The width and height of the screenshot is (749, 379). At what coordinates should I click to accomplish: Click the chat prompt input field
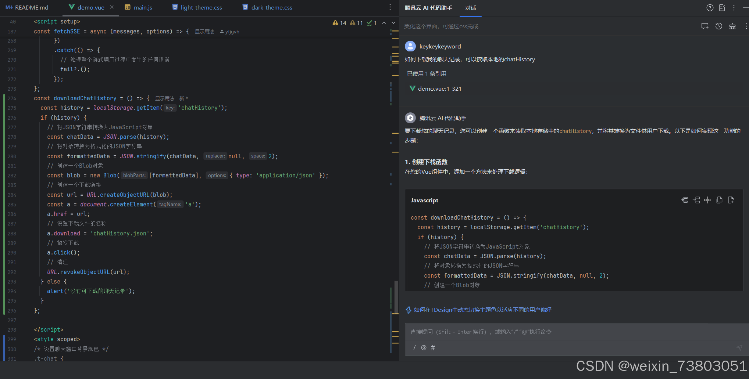(577, 332)
